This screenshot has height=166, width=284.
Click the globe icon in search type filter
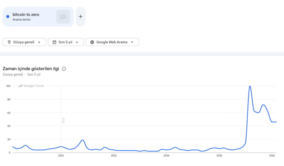[x=92, y=42]
